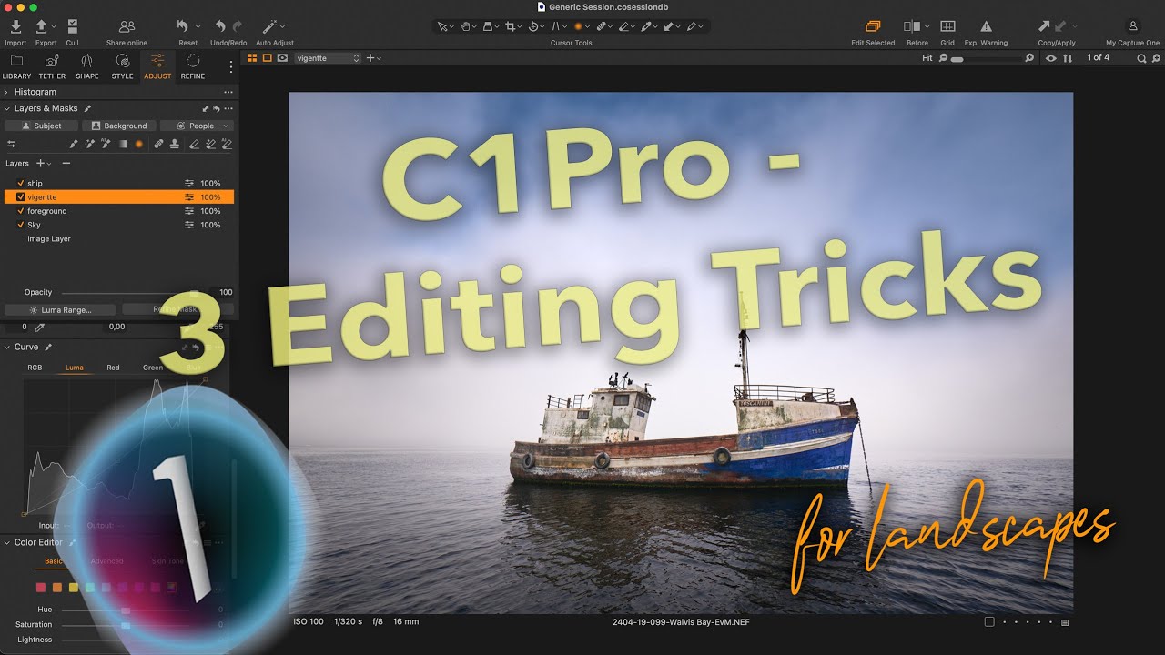Image resolution: width=1165 pixels, height=655 pixels.
Task: Click the Export icon
Action: (42, 27)
